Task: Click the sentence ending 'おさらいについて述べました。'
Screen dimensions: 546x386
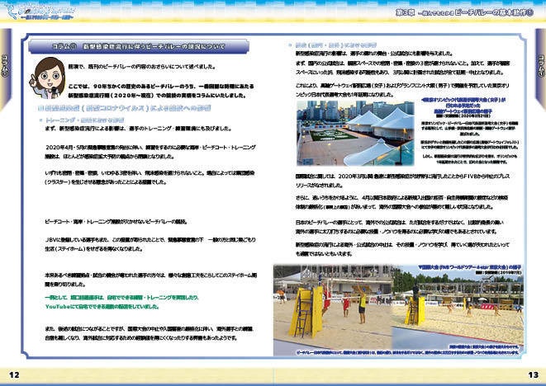Action: [141, 67]
